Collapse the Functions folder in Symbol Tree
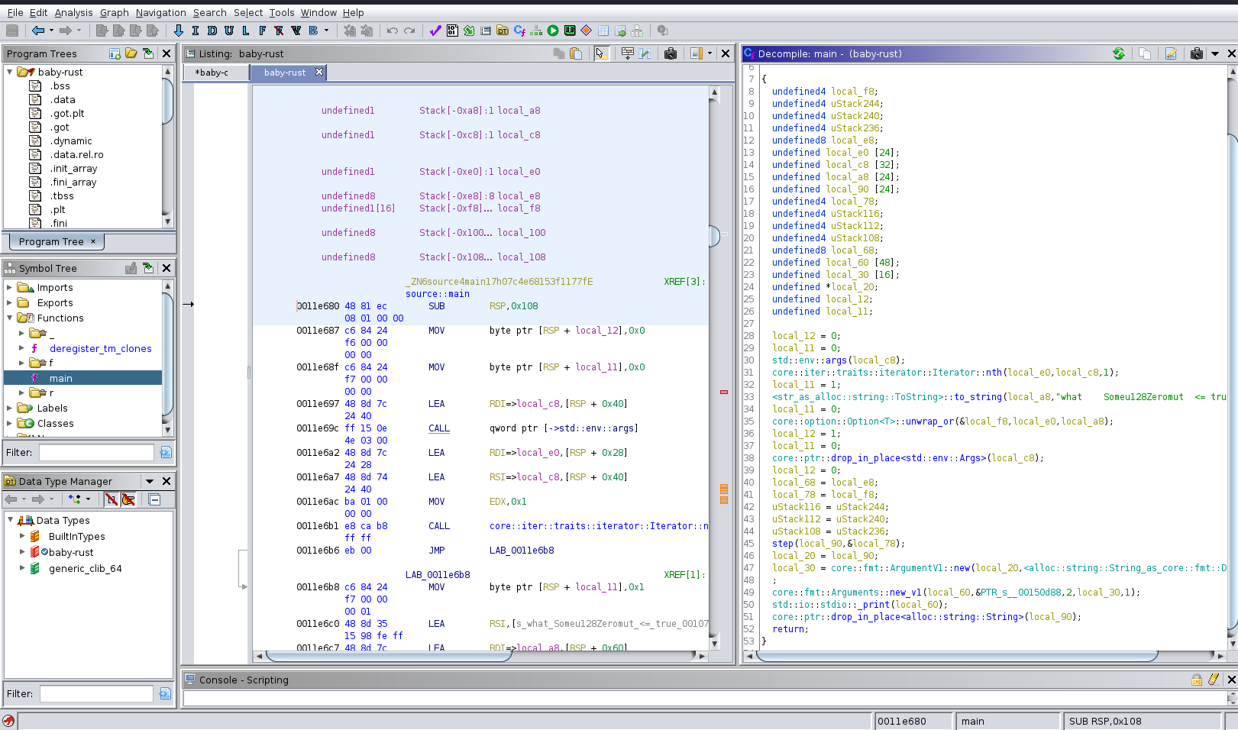 coord(9,318)
